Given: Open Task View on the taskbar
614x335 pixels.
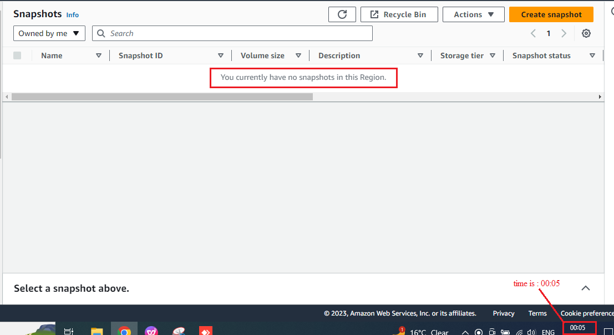Looking at the screenshot, I should (69, 332).
